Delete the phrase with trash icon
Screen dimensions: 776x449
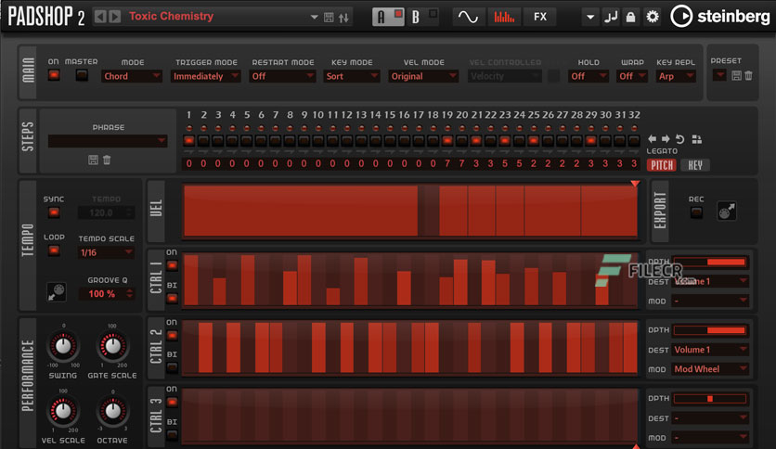coord(107,160)
